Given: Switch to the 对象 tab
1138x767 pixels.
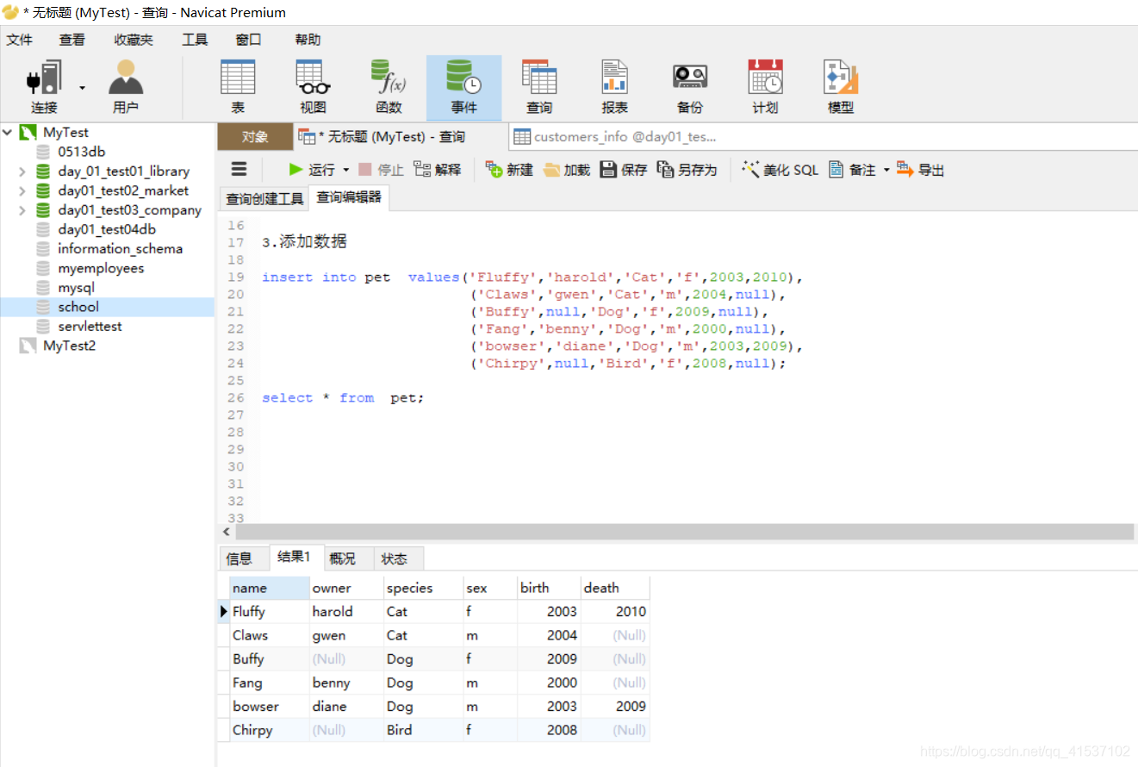Looking at the screenshot, I should 255,137.
